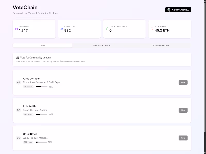Click Alice Johnson's 45% progress bar
The height and width of the screenshot is (154, 206).
(x=42, y=87)
